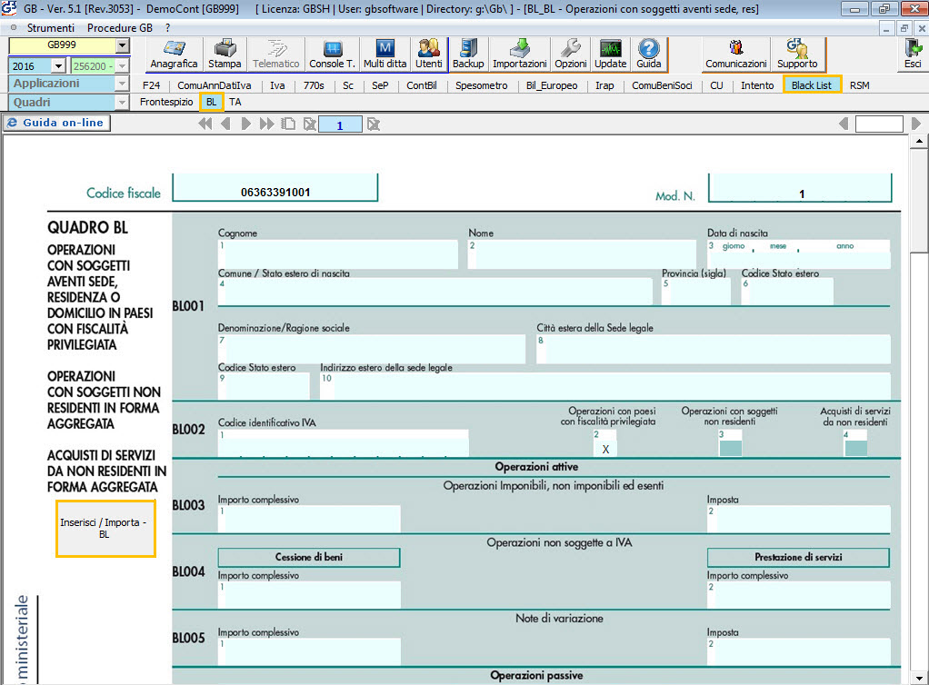Click the right arrow beside the page field

(x=916, y=124)
